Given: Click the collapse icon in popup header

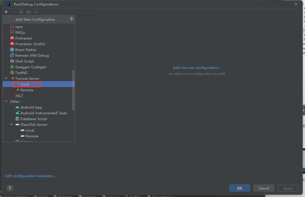Looking at the screenshot, I should (72, 19).
